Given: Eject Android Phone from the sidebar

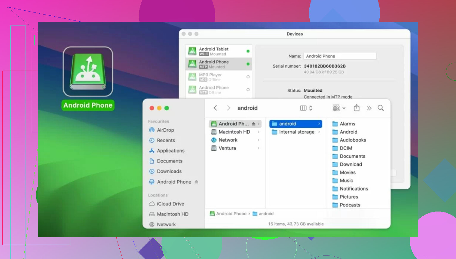Looking at the screenshot, I should (x=197, y=182).
